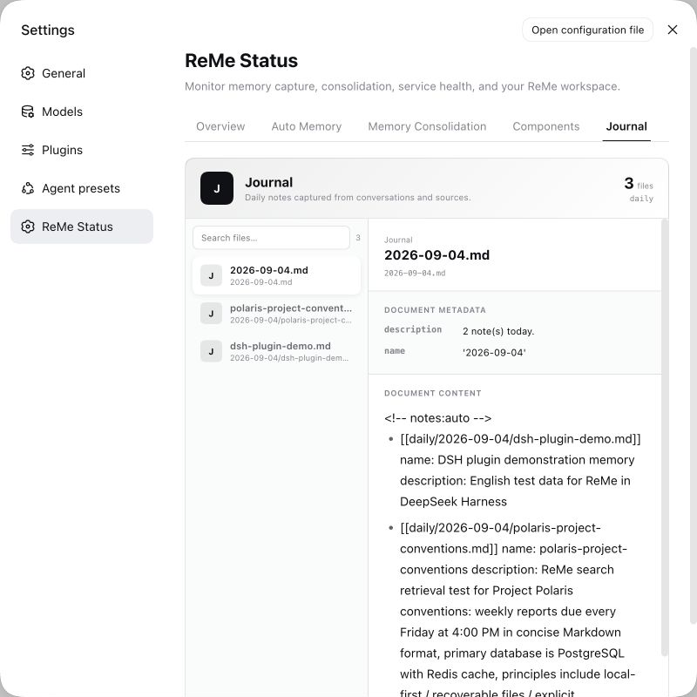Close the Settings dialog
The width and height of the screenshot is (697, 697).
click(x=672, y=30)
